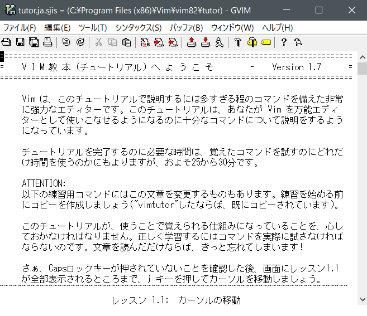Click the Jump to tag icon
367x316 pixels.
pos(266,42)
